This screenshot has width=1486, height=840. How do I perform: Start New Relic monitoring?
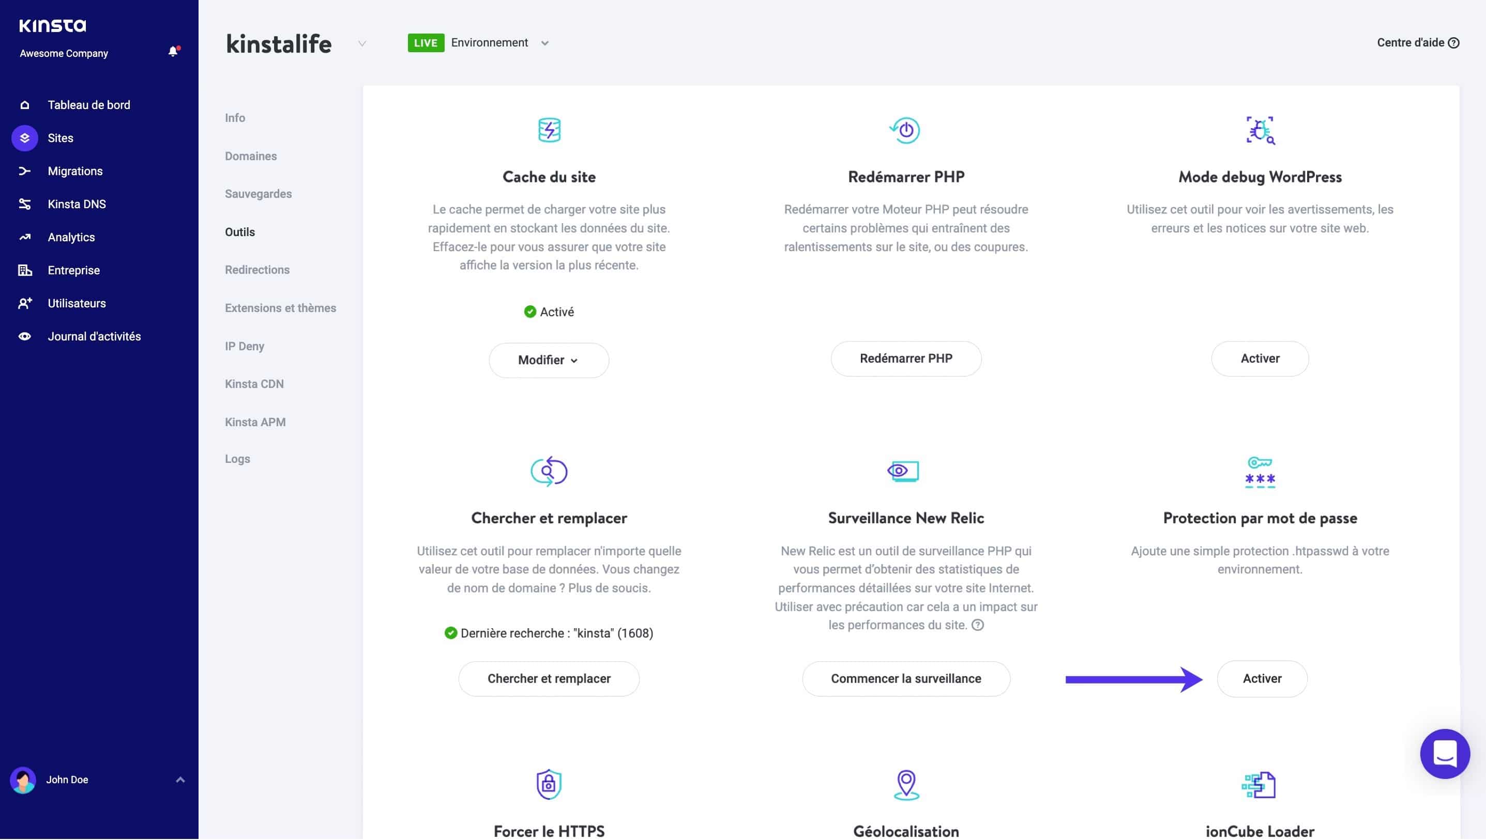pyautogui.click(x=905, y=678)
